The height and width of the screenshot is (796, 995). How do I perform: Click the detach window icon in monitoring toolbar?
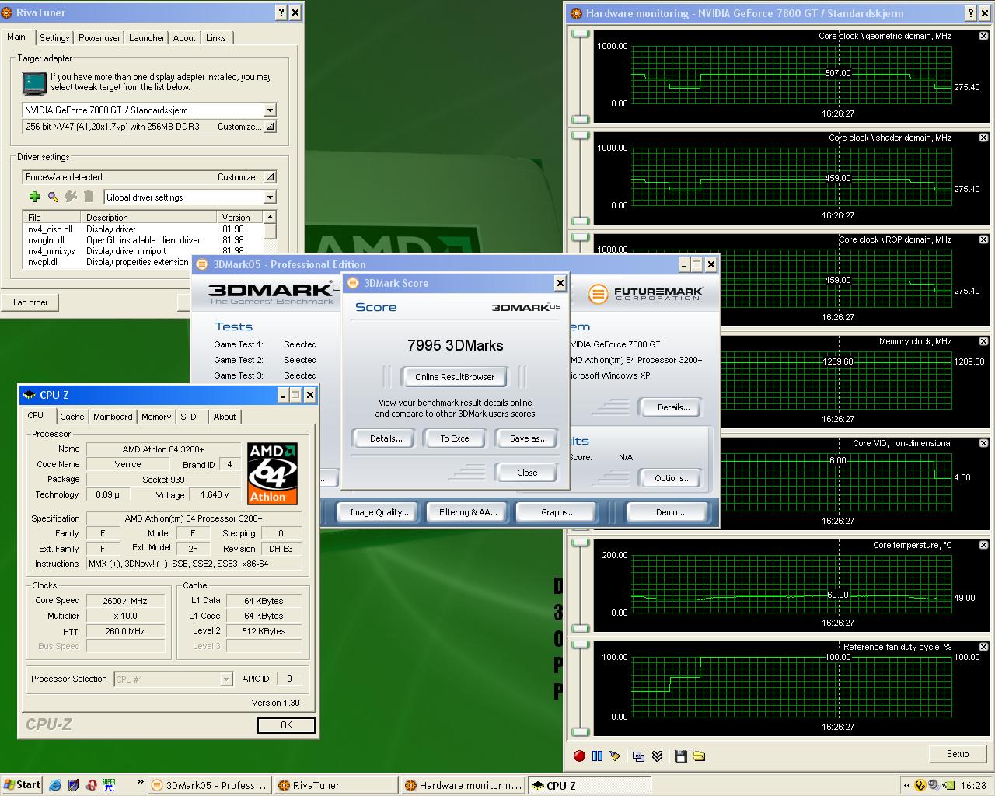(x=639, y=756)
